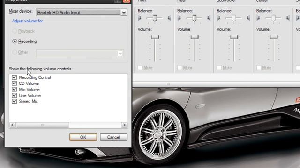Click left speaker icon in Front balance
The height and width of the screenshot is (168, 300).
click(x=140, y=18)
